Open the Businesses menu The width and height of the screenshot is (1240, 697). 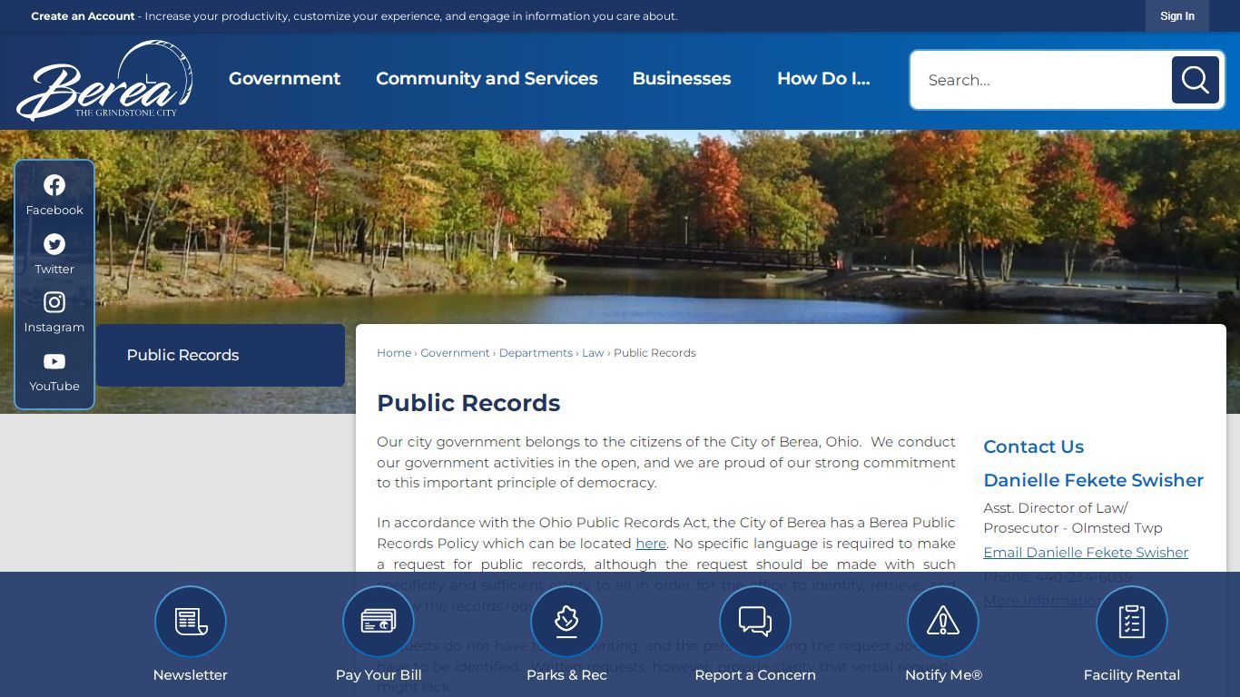[682, 79]
